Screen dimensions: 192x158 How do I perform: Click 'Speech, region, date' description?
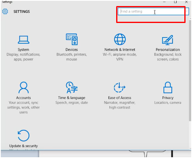point(72,103)
